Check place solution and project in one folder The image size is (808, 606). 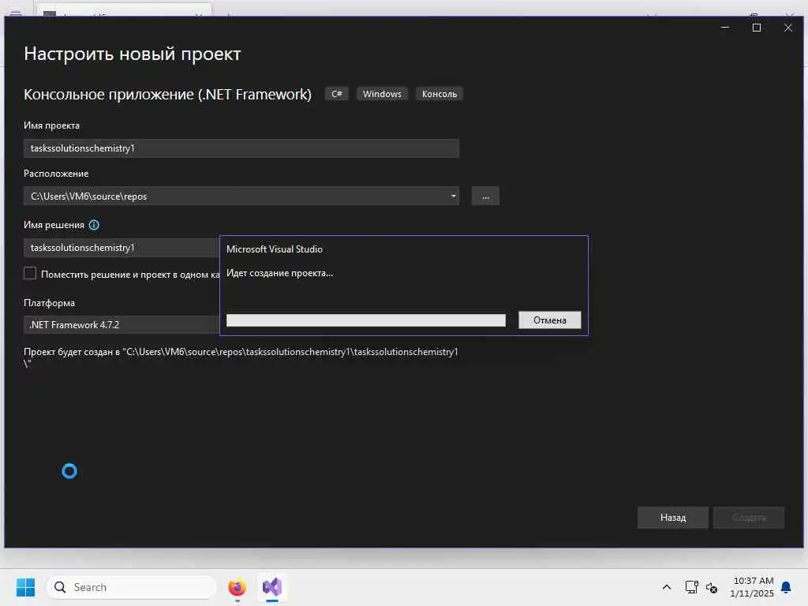tap(30, 274)
